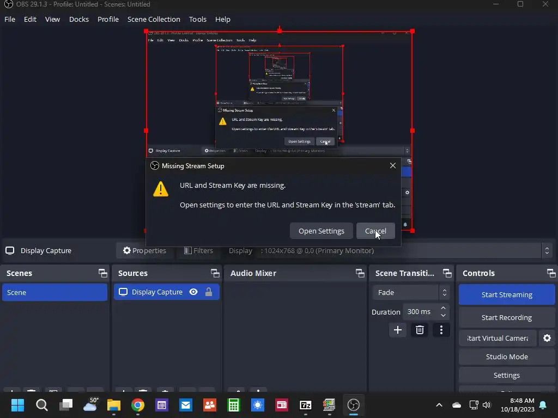558x418 pixels.
Task: Open virtual camera settings gear
Action: [547, 338]
